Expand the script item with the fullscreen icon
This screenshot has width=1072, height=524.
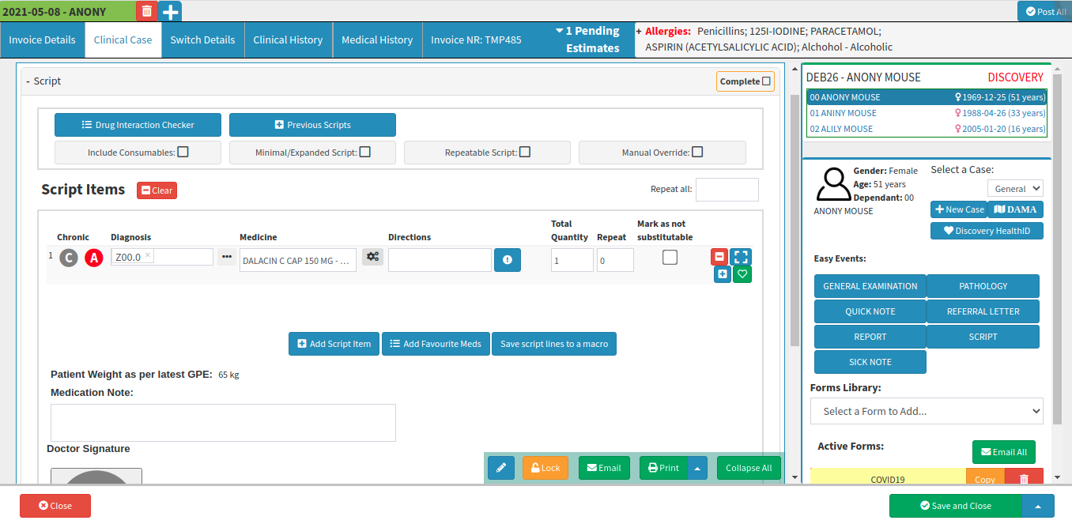(741, 257)
